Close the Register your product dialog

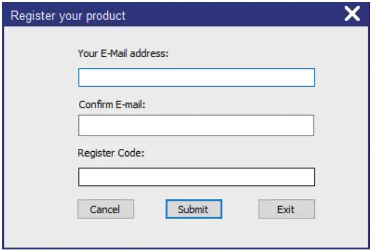353,14
